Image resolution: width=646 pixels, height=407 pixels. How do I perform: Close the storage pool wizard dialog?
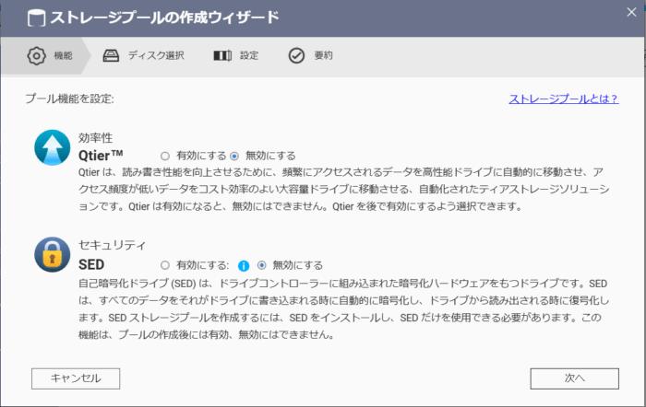pyautogui.click(x=627, y=17)
